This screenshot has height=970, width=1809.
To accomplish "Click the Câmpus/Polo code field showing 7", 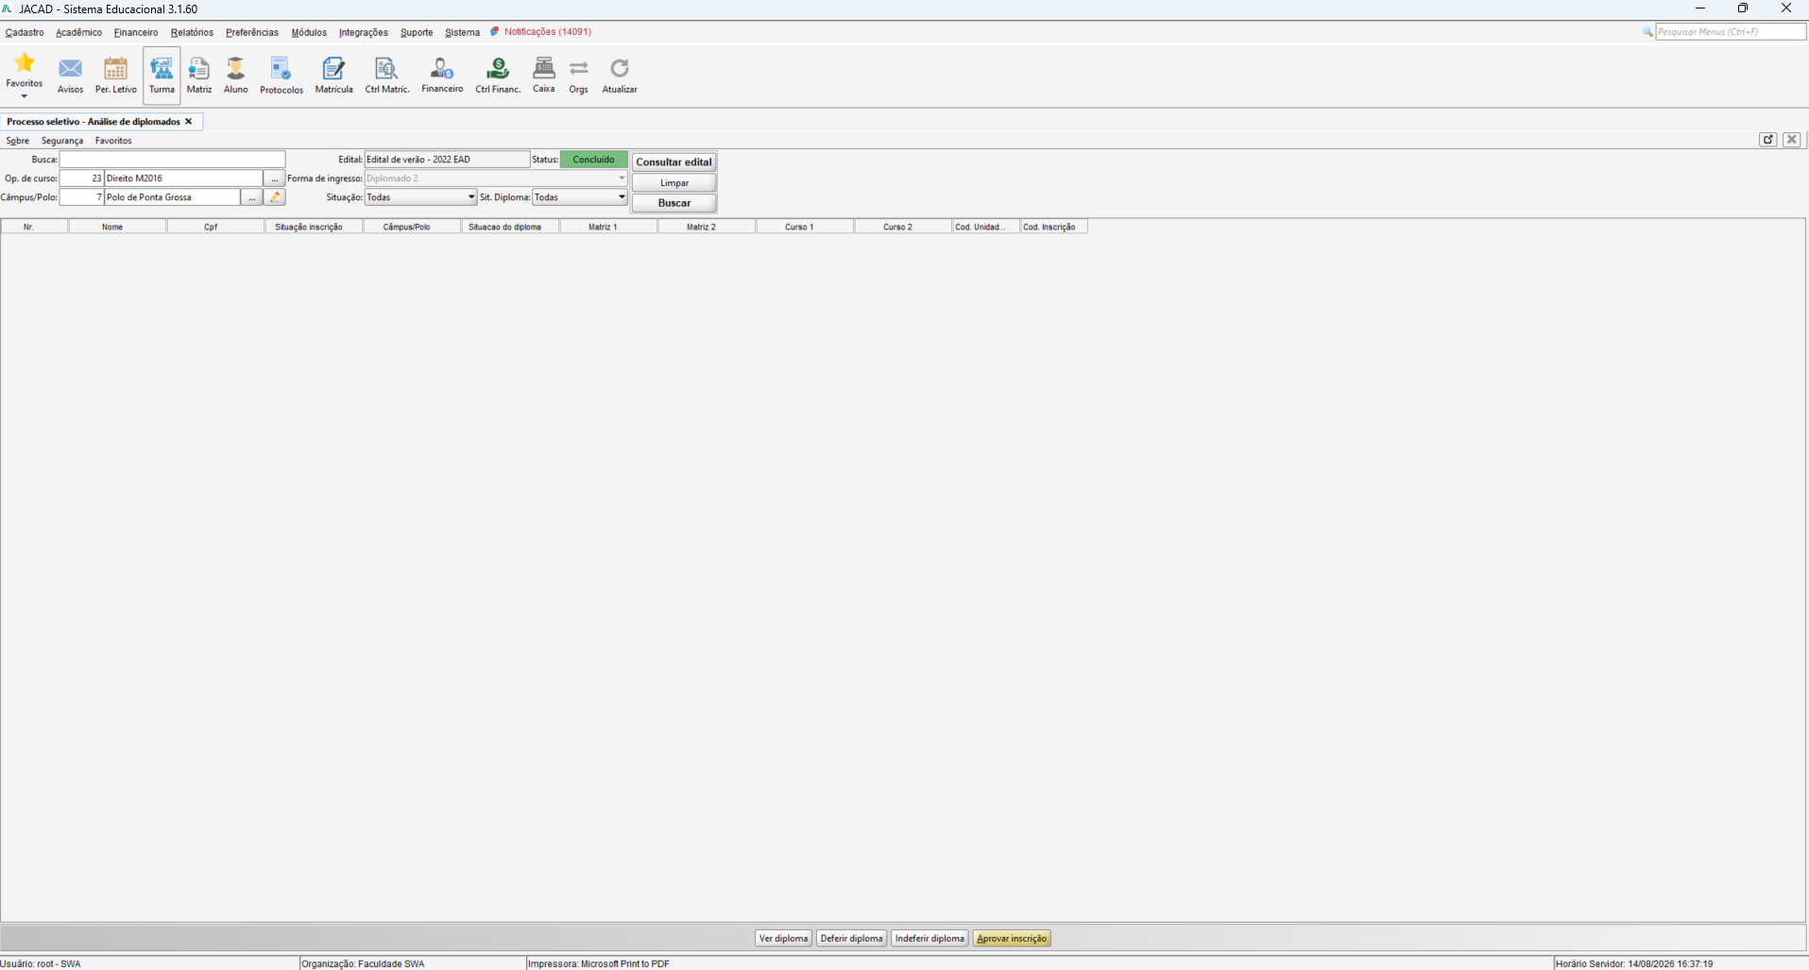I will tap(81, 197).
